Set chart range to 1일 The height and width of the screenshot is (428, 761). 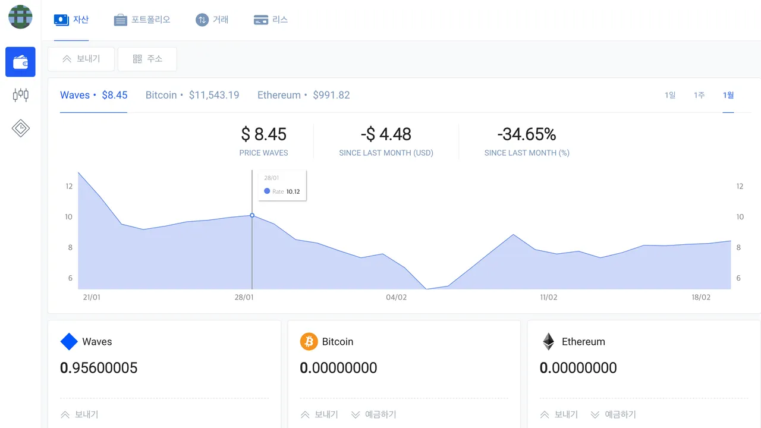(670, 95)
